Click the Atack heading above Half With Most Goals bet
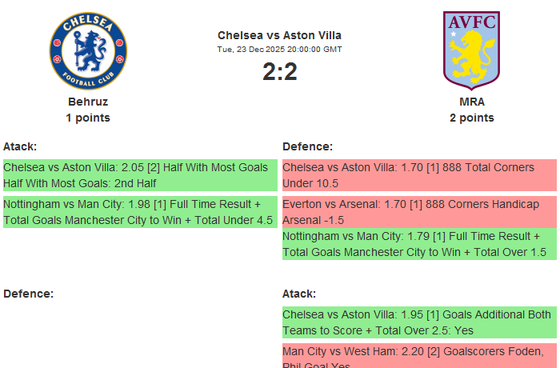This screenshot has height=368, width=560. click(20, 146)
